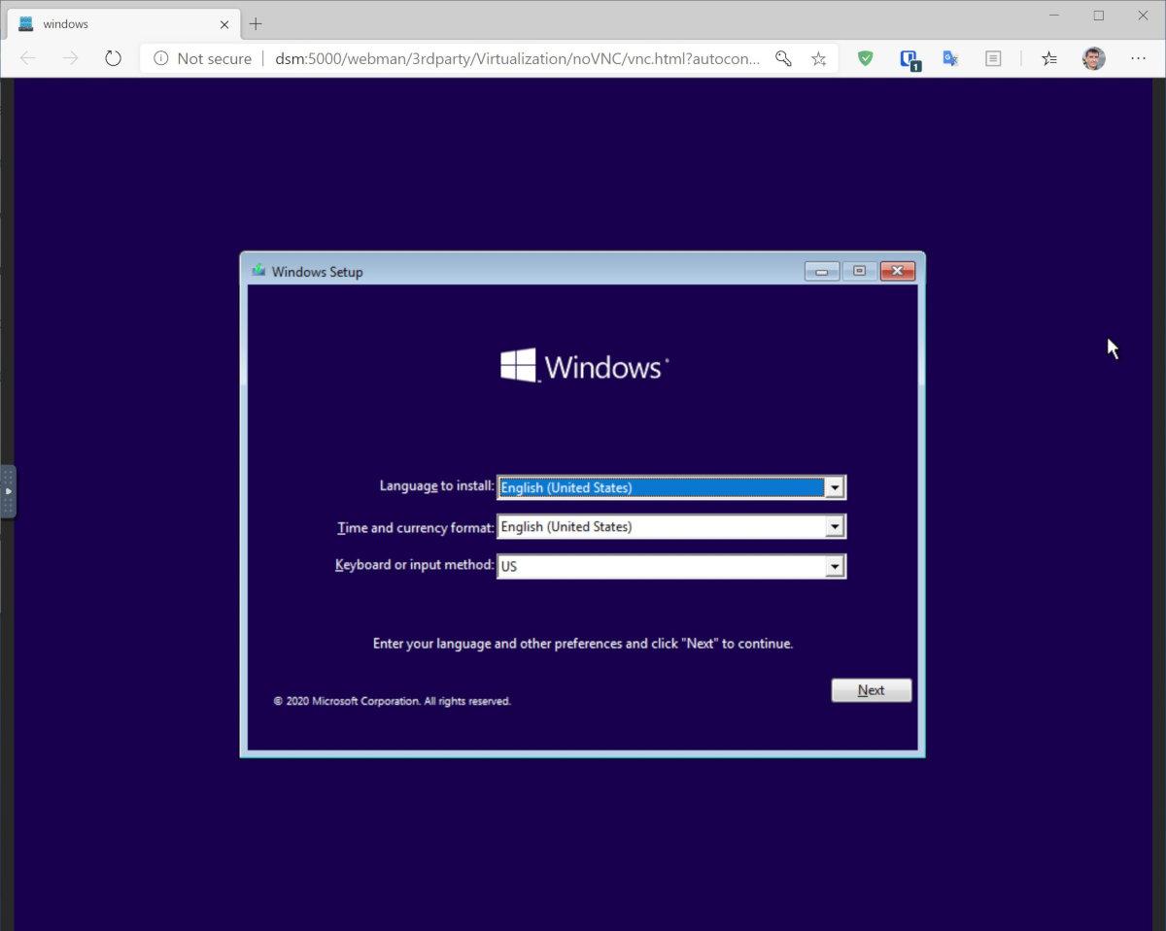The width and height of the screenshot is (1166, 931).
Task: Open the Favorites list icon
Action: click(x=1048, y=58)
